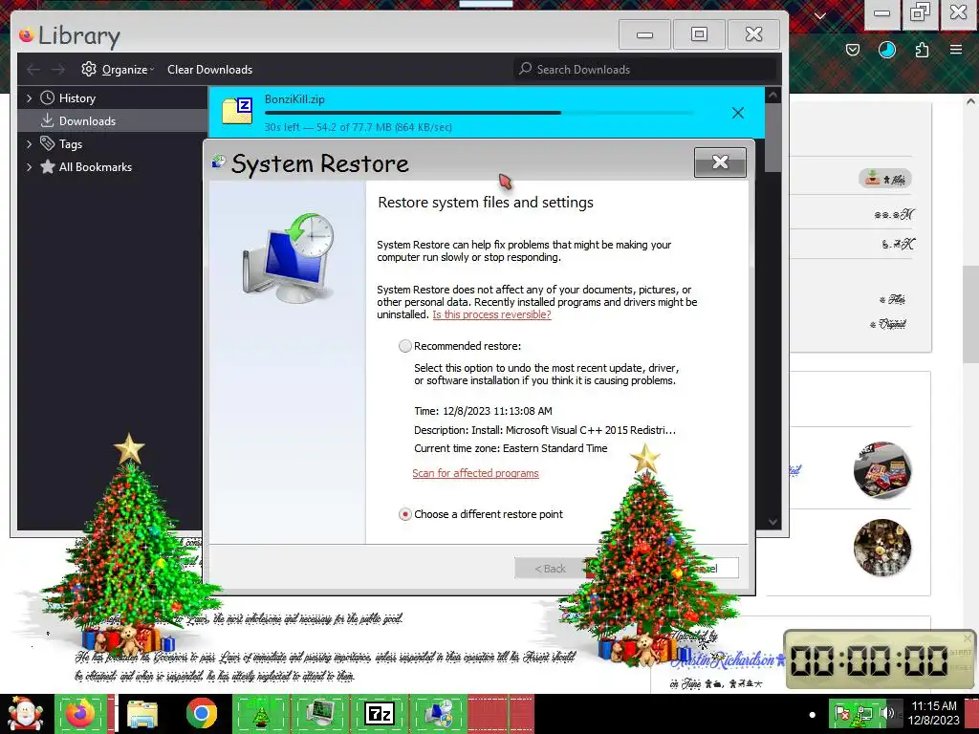Screen dimensions: 979x734
Task: Click Clear Downloads button
Action: tap(209, 69)
